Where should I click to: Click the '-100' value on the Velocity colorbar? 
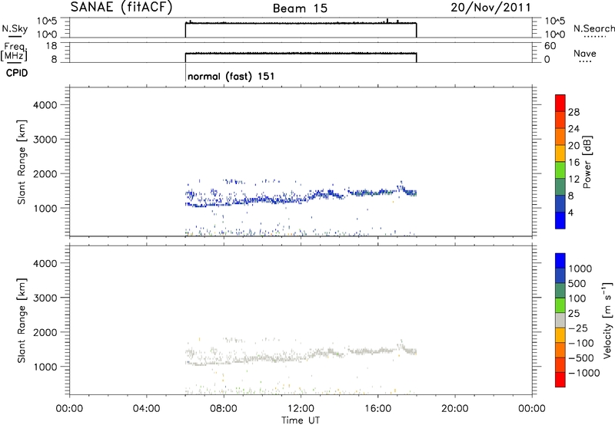click(581, 343)
